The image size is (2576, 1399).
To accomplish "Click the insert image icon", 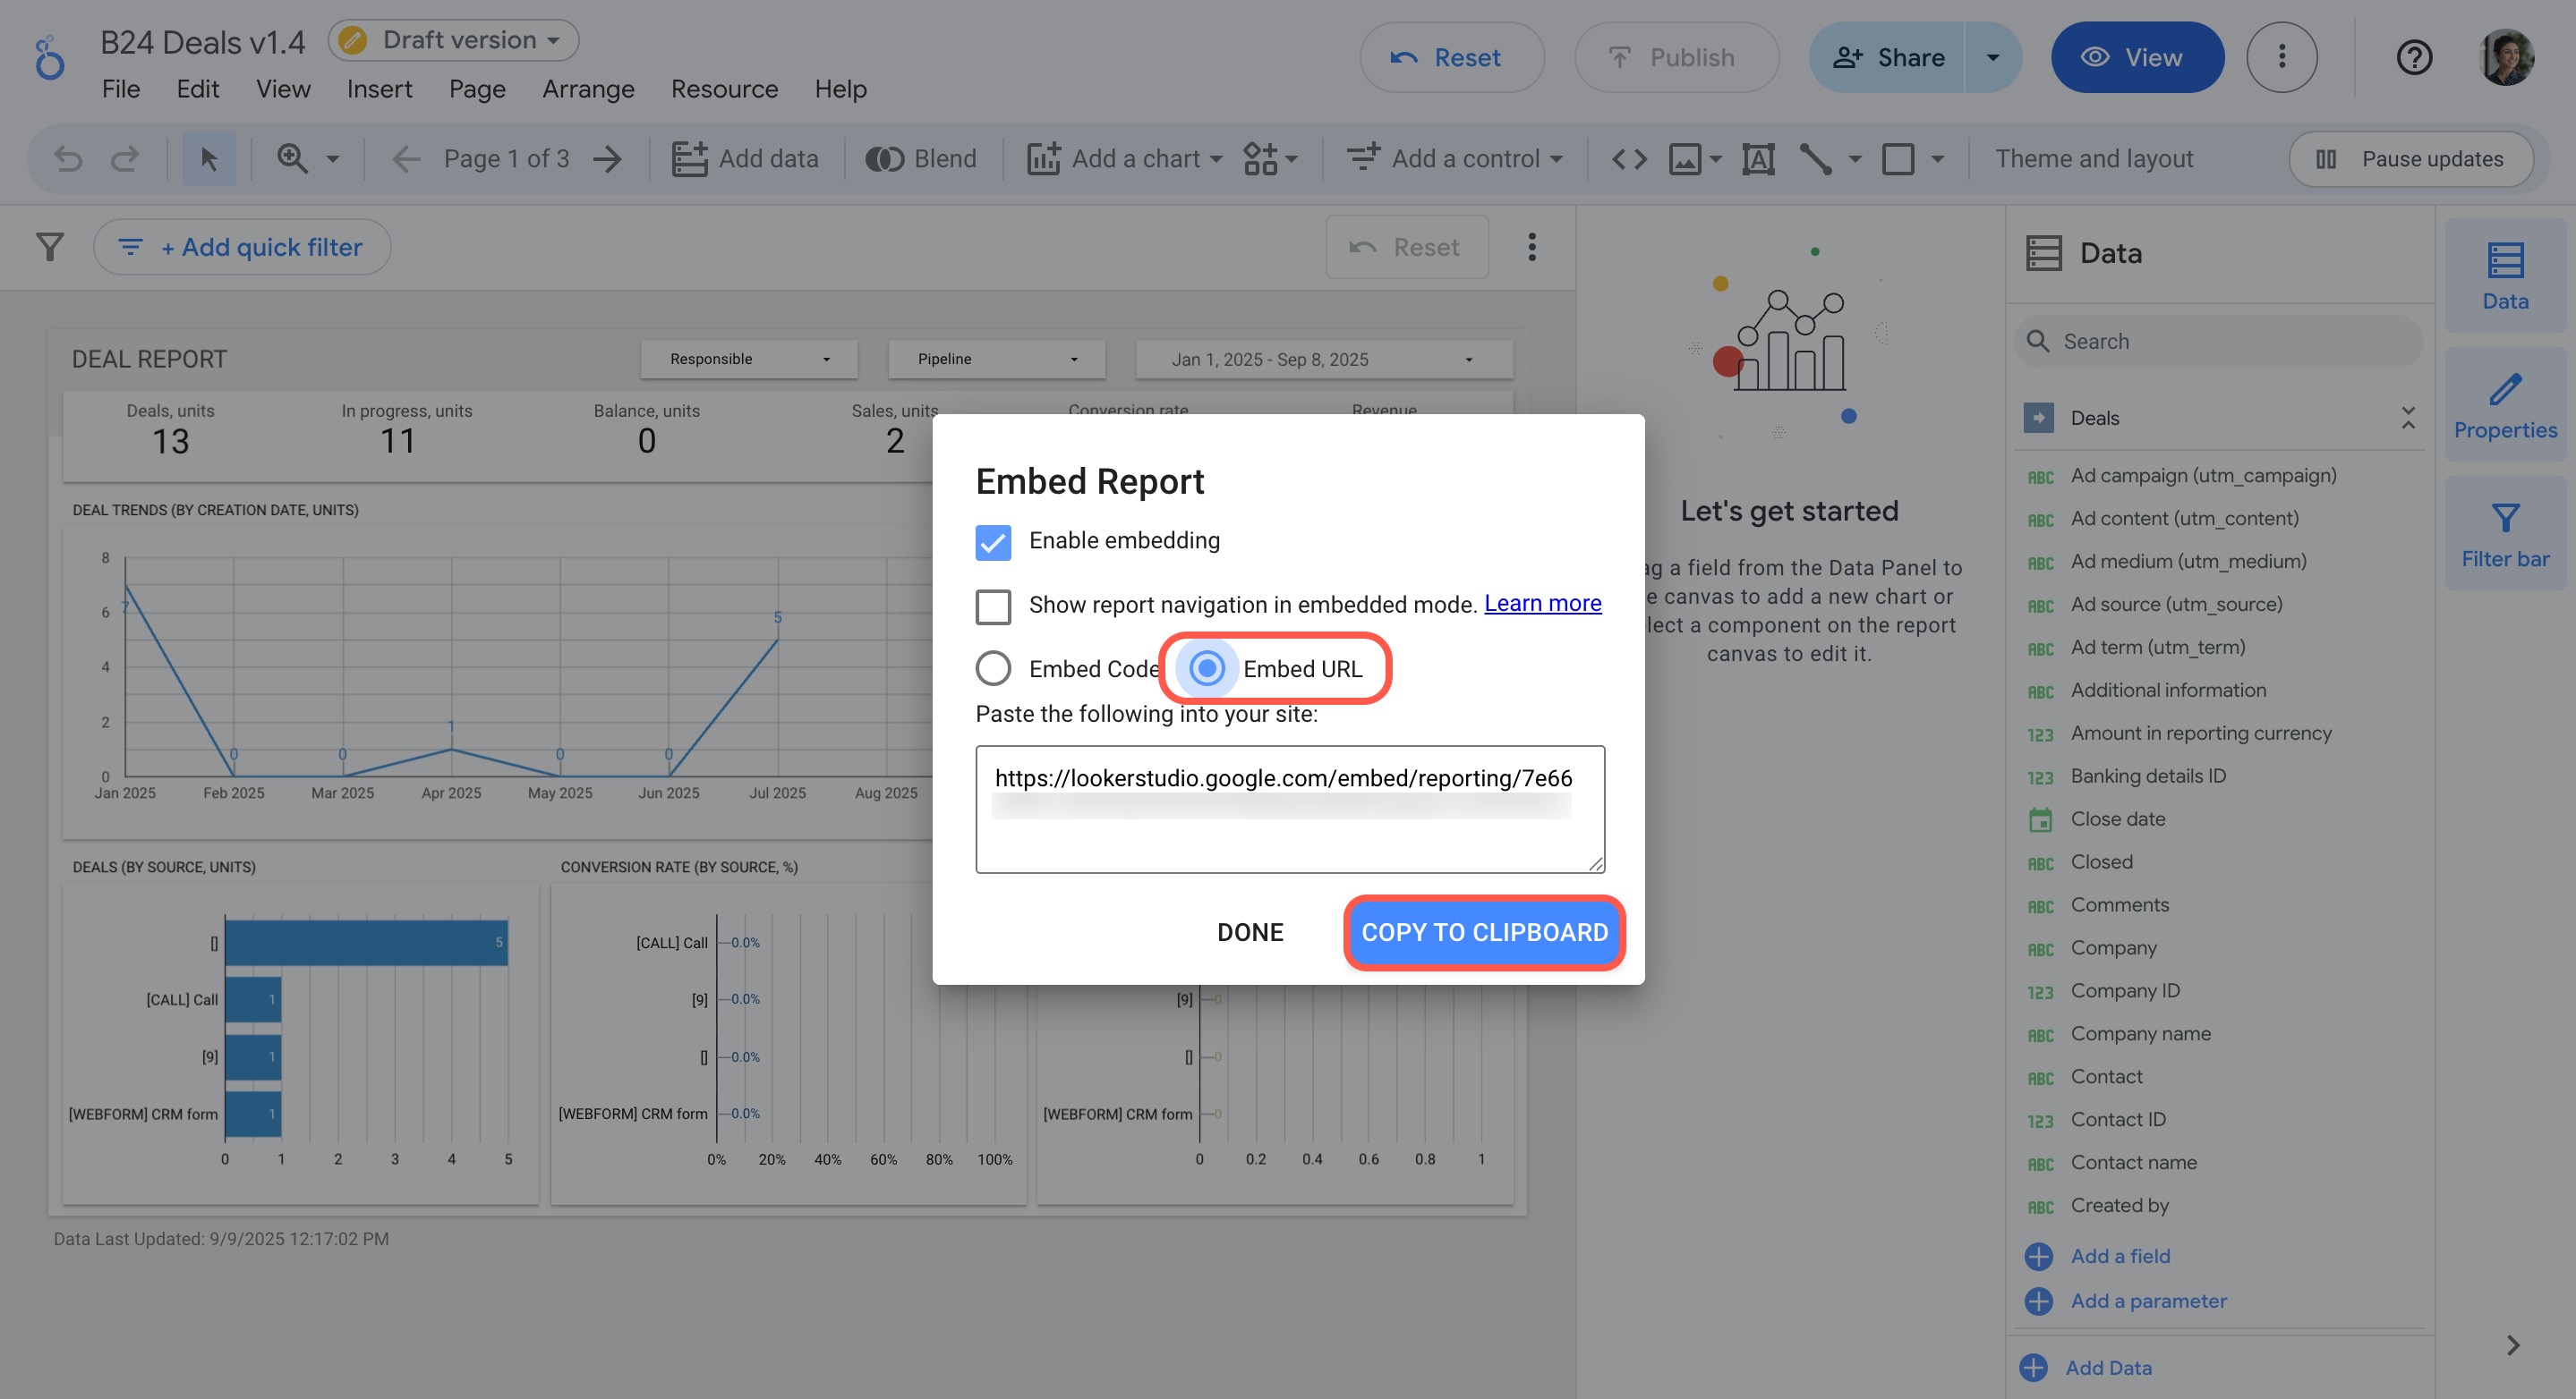I will pos(1685,159).
